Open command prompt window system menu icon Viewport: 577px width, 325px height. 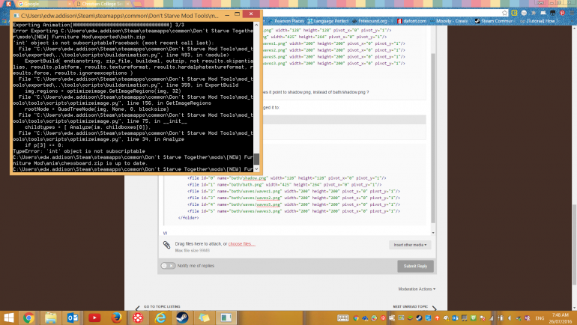[x=16, y=16]
